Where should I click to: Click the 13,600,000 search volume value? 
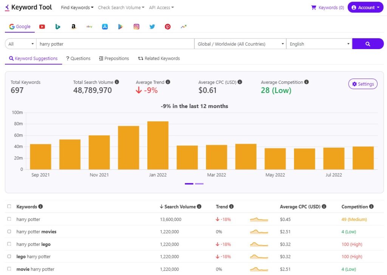[170, 219]
